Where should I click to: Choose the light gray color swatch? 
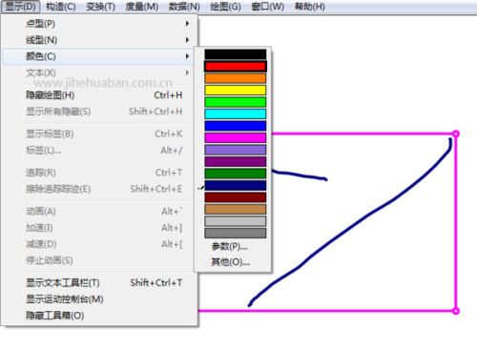click(236, 221)
